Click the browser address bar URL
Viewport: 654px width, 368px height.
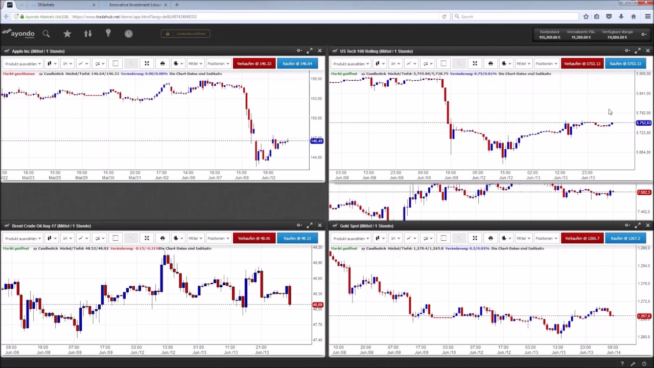pos(134,17)
